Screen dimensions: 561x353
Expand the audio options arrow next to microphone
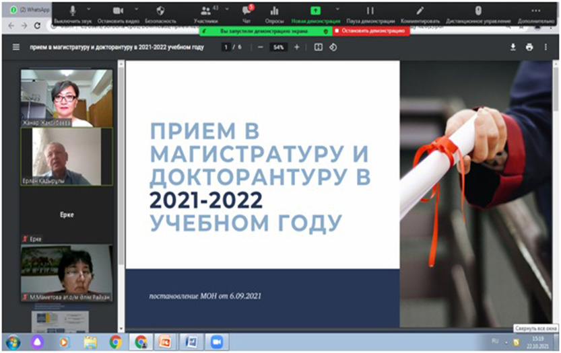[91, 9]
